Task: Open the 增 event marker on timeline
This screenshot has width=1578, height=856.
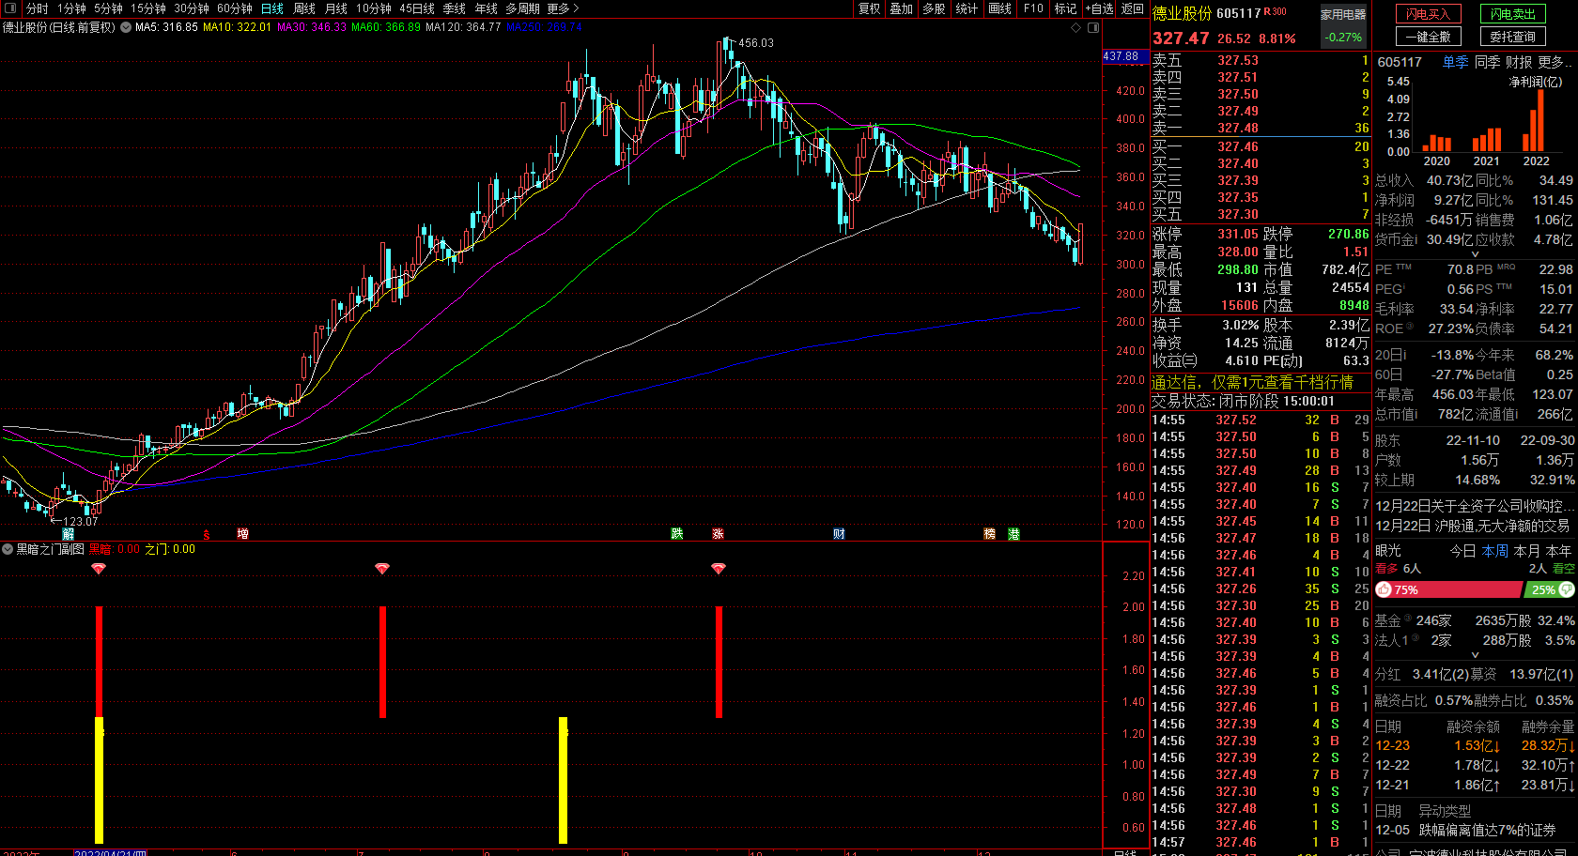Action: [242, 534]
